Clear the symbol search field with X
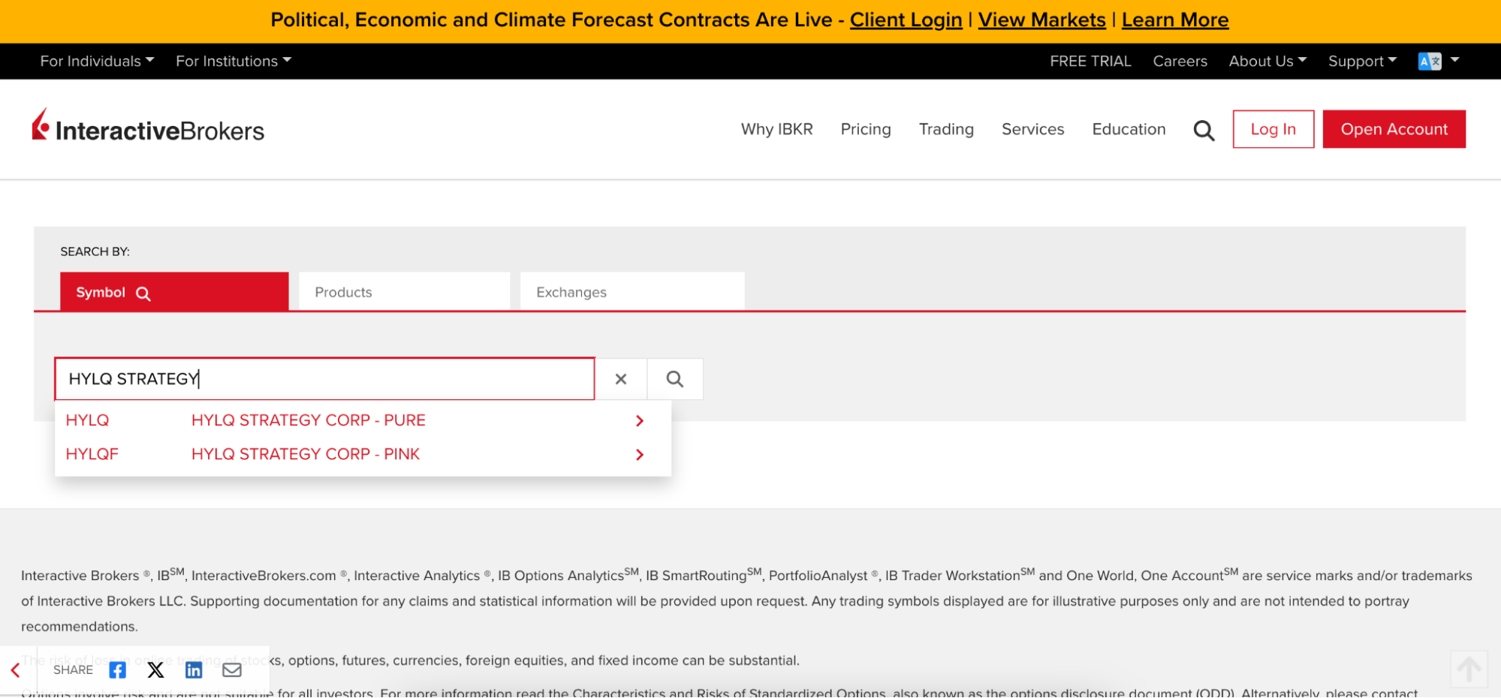This screenshot has height=698, width=1501. point(621,379)
